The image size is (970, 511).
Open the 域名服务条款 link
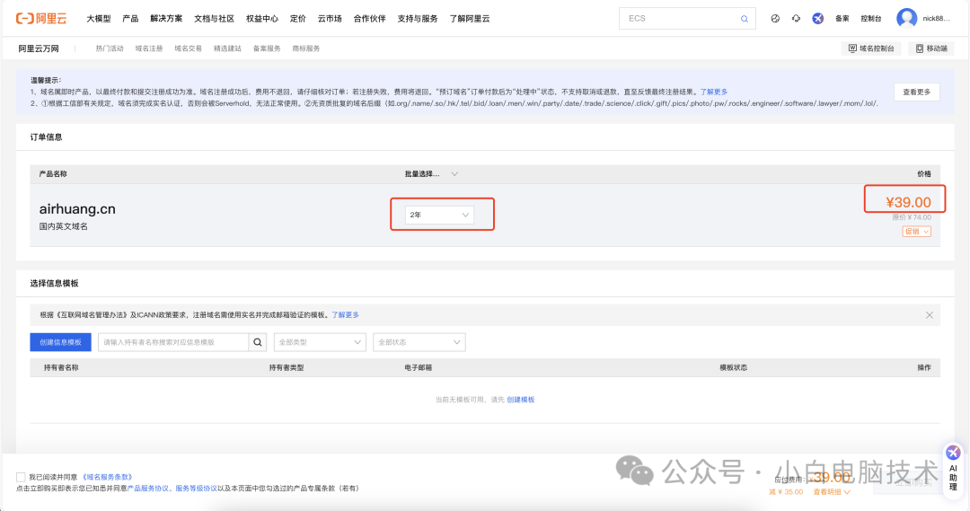coord(108,477)
